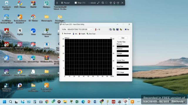This screenshot has height=105, width=188.
Task: Open Excel from the taskbar
Action: click(x=77, y=102)
